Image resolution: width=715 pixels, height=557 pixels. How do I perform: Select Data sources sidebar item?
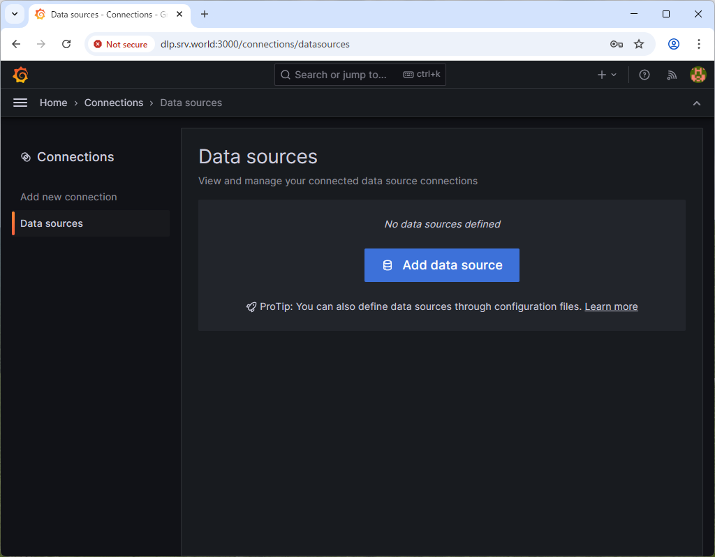pyautogui.click(x=91, y=223)
